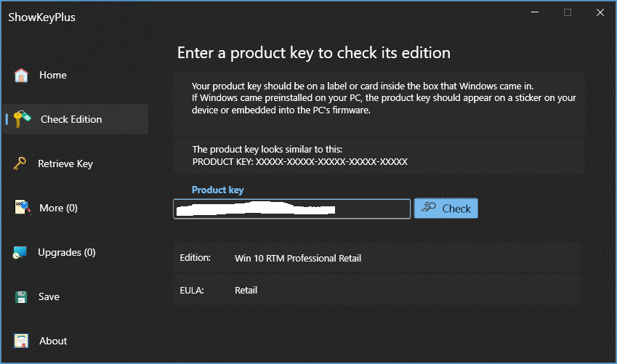Click the sample key XXXXX-XXXXX text
The image size is (617, 364).
(x=331, y=162)
